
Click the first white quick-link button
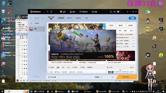[x=111, y=25]
